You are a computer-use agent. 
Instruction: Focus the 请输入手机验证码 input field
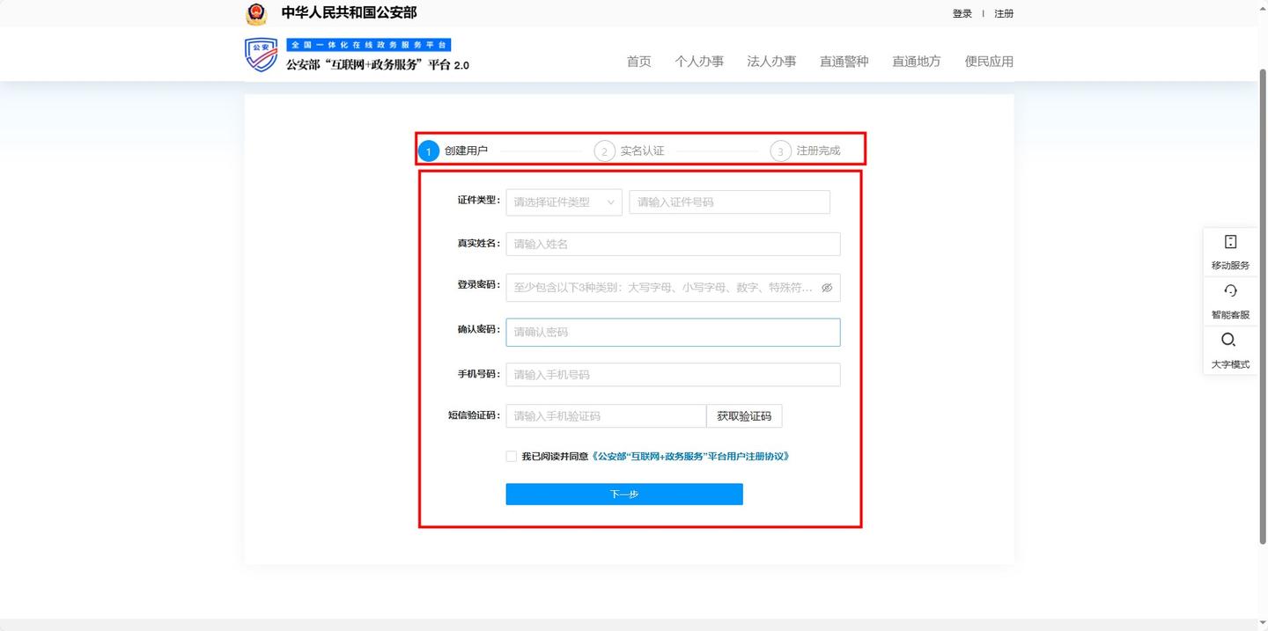[x=606, y=416]
